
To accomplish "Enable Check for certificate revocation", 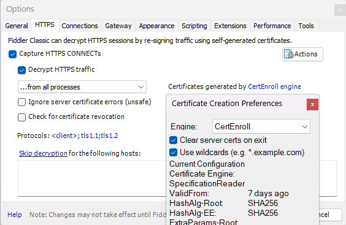I will [x=21, y=117].
